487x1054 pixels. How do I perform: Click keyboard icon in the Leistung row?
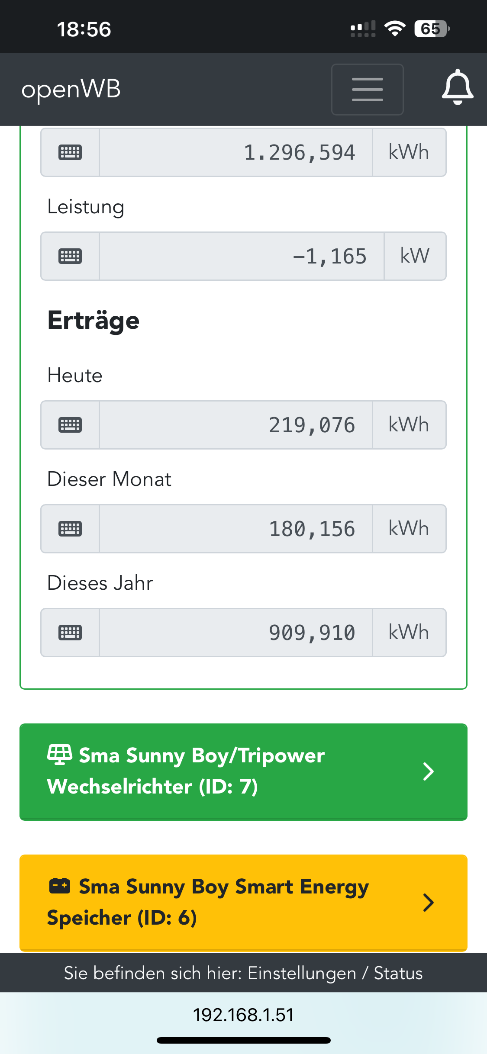click(70, 256)
